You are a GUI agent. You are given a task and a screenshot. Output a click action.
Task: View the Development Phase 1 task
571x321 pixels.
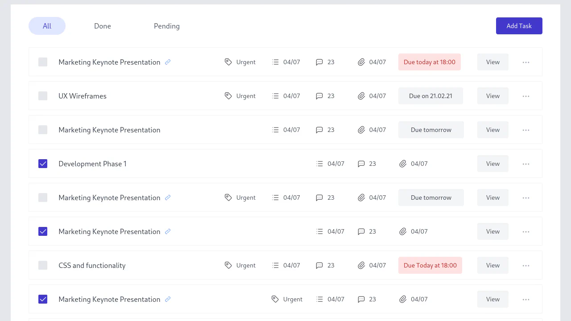pyautogui.click(x=493, y=164)
